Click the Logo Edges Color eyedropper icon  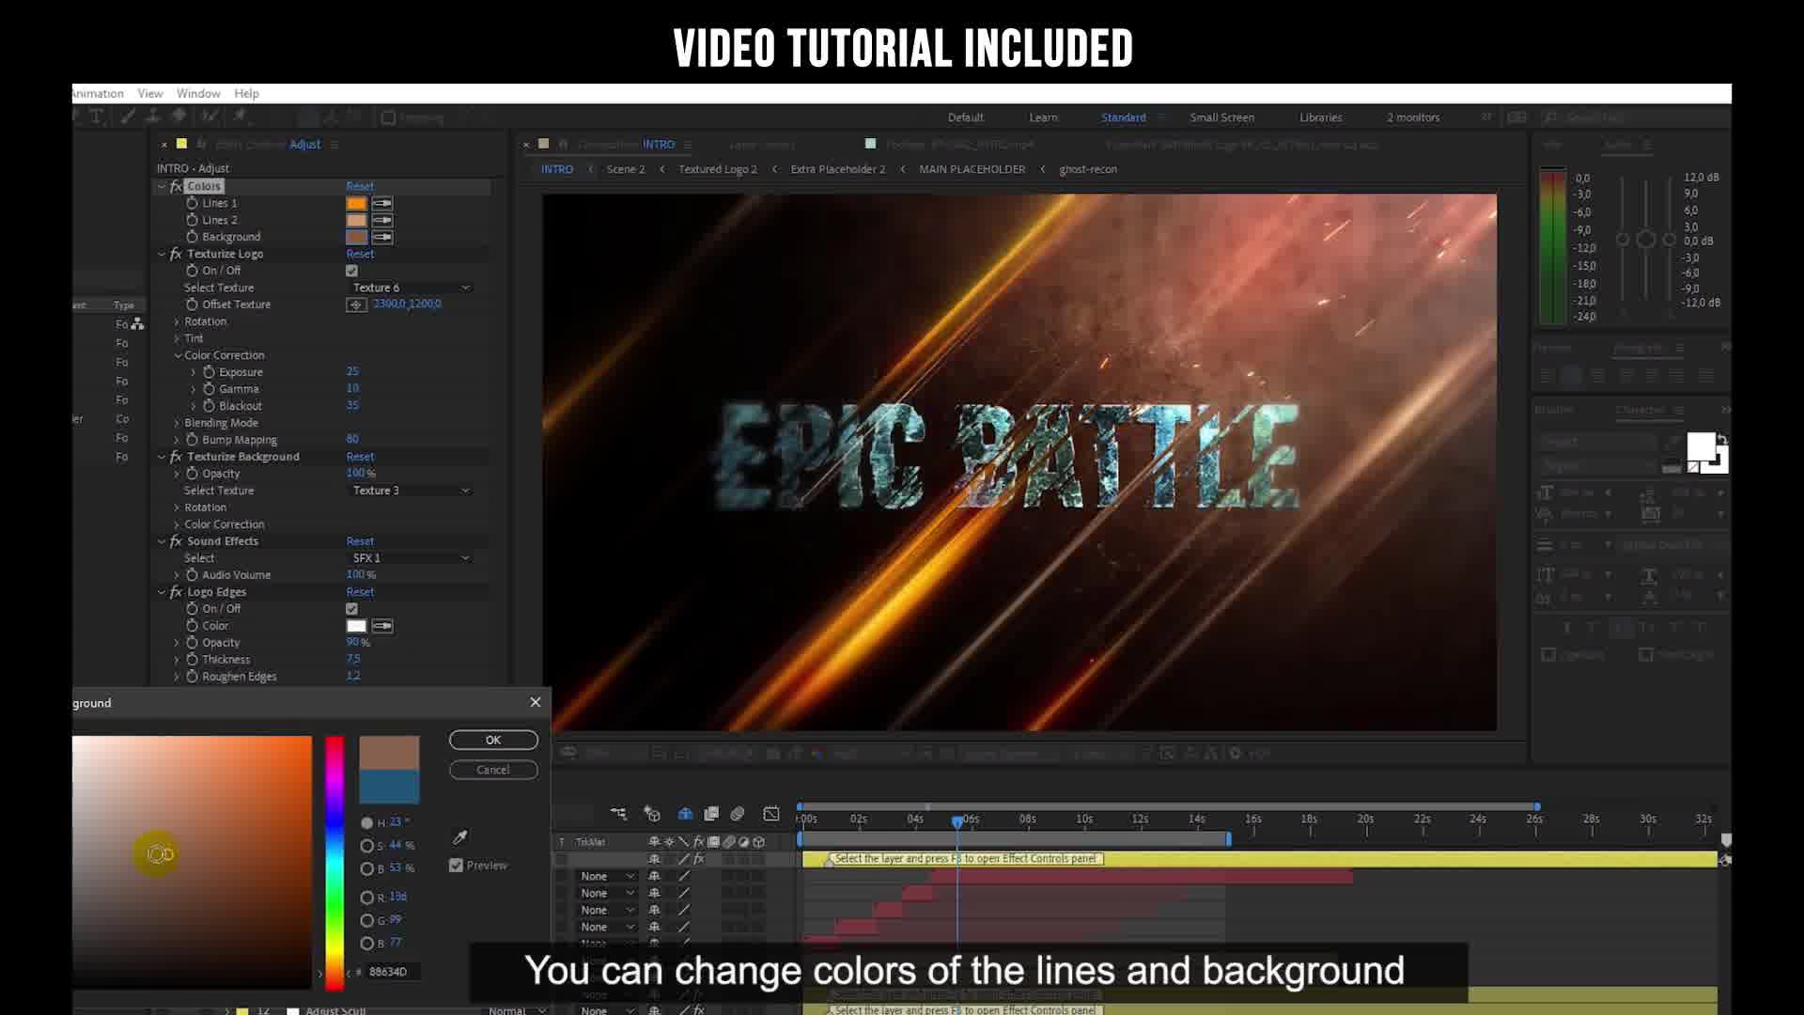tap(382, 626)
